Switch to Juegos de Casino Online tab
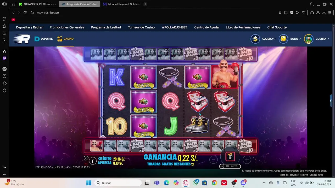Viewport: 335px width, 188px height. tap(80, 4)
